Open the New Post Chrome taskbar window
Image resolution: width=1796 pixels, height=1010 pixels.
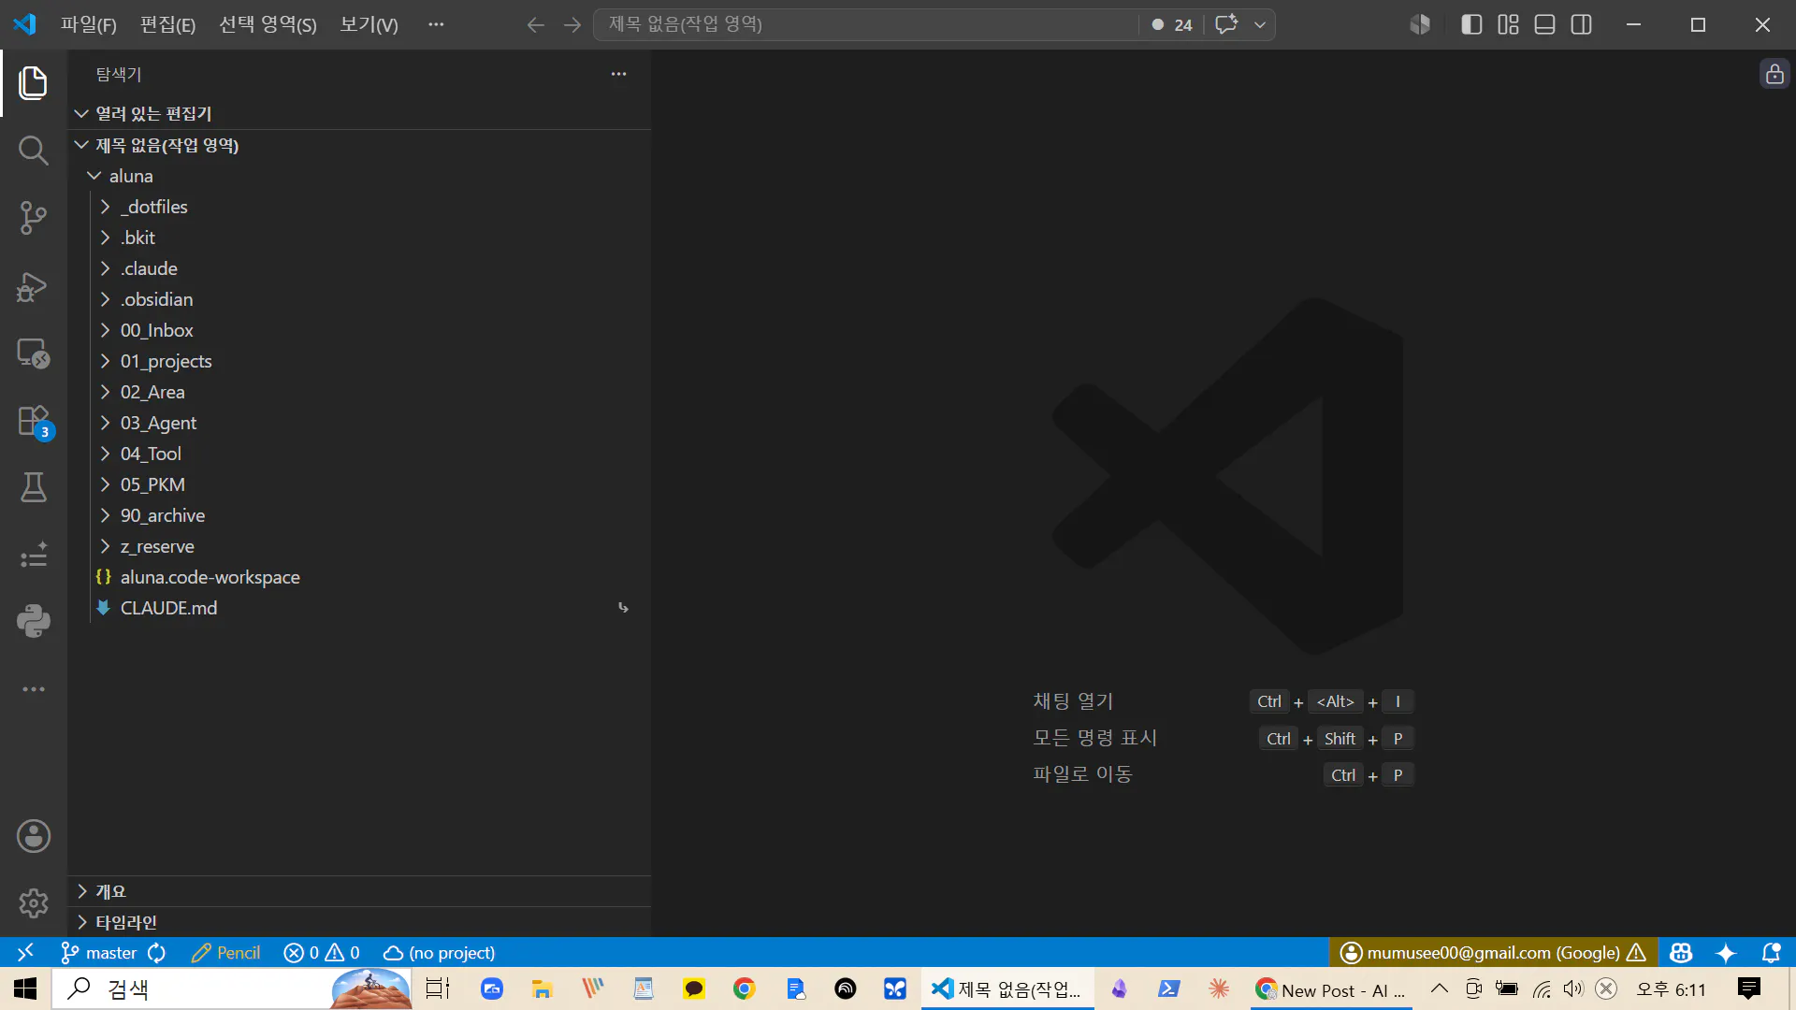click(1331, 989)
